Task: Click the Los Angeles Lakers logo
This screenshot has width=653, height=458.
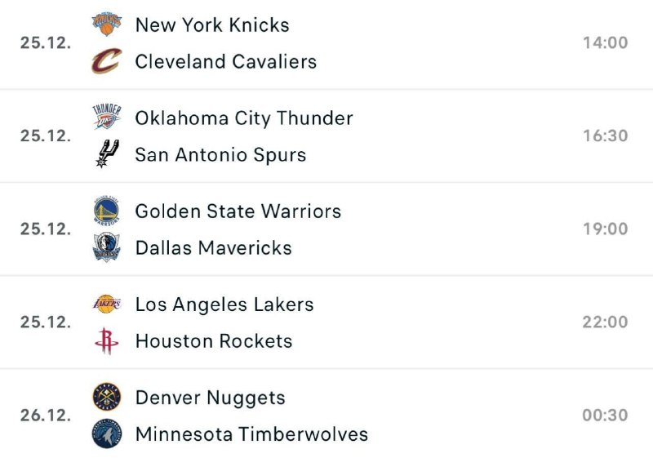Action: (x=106, y=305)
